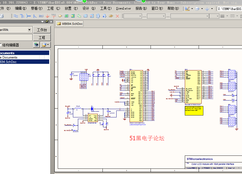Select the Place Device Sheet Symbol tool
Screen dimensions: 242x174
79,16
